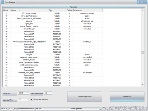Select the Window_Regulator_Motor_Type_Recognition row

[53, 42]
